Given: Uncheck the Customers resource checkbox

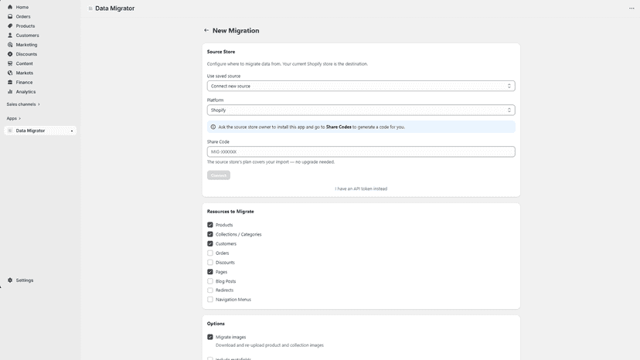Looking at the screenshot, I should coord(210,243).
